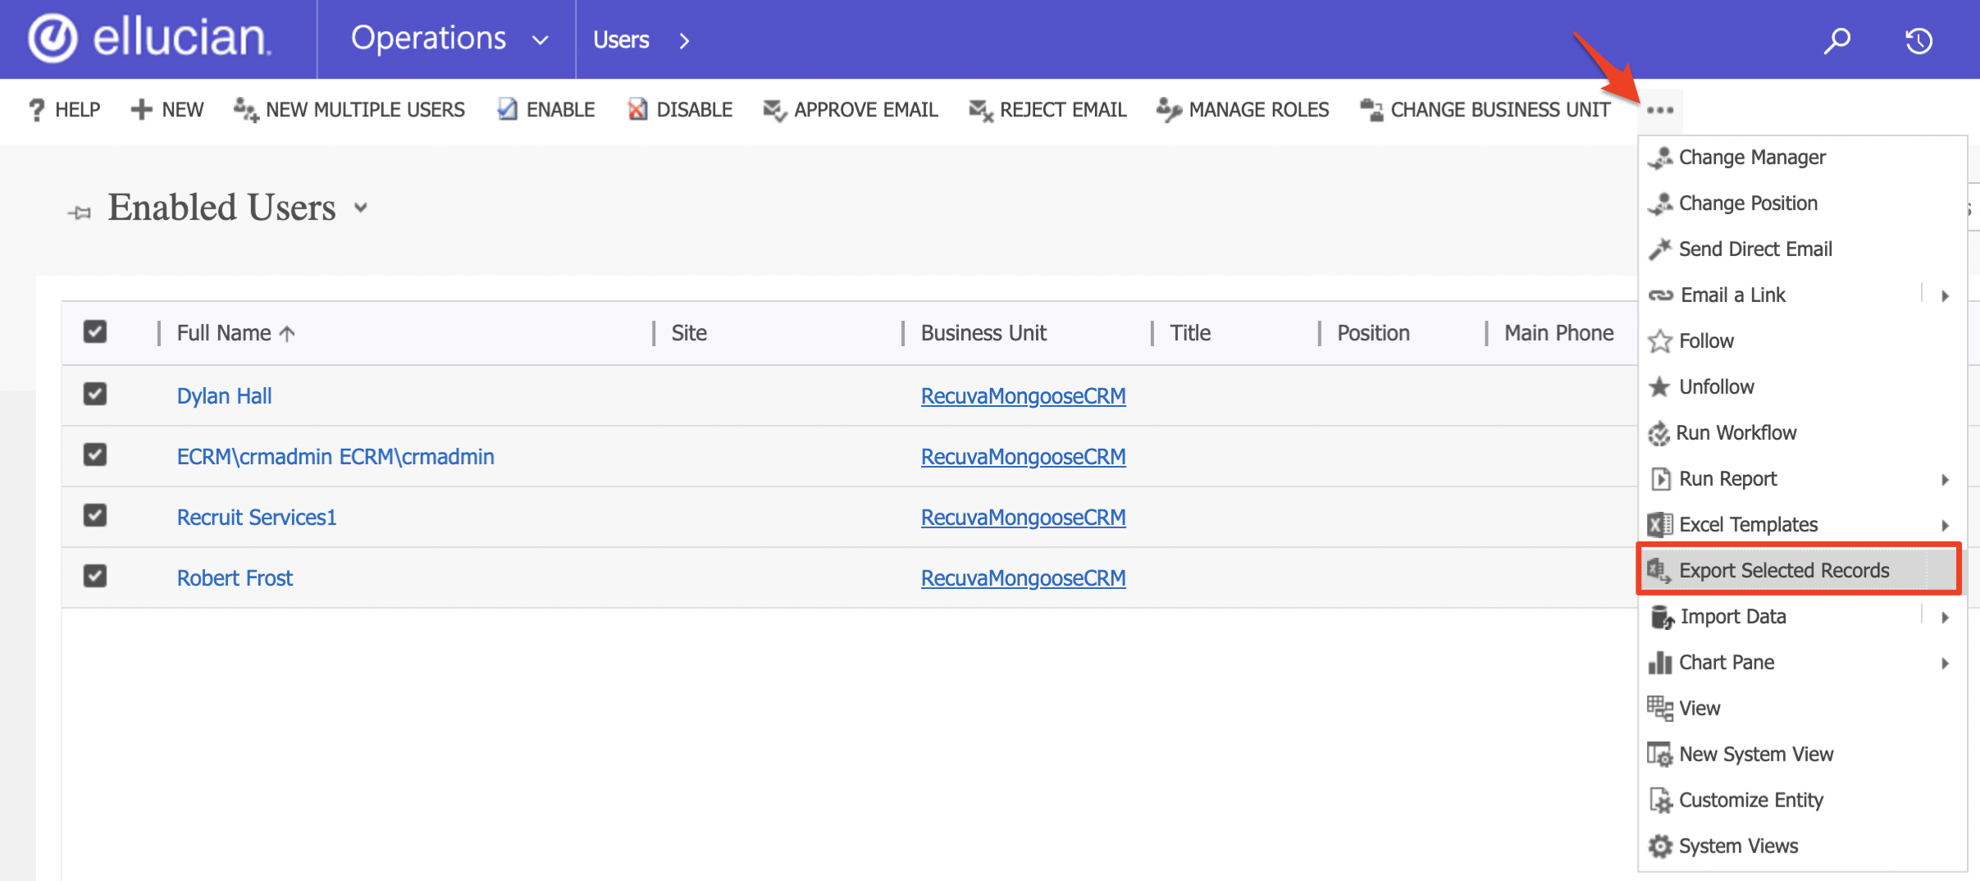Select Run Workflow in the menu
The width and height of the screenshot is (1980, 881).
click(x=1736, y=432)
